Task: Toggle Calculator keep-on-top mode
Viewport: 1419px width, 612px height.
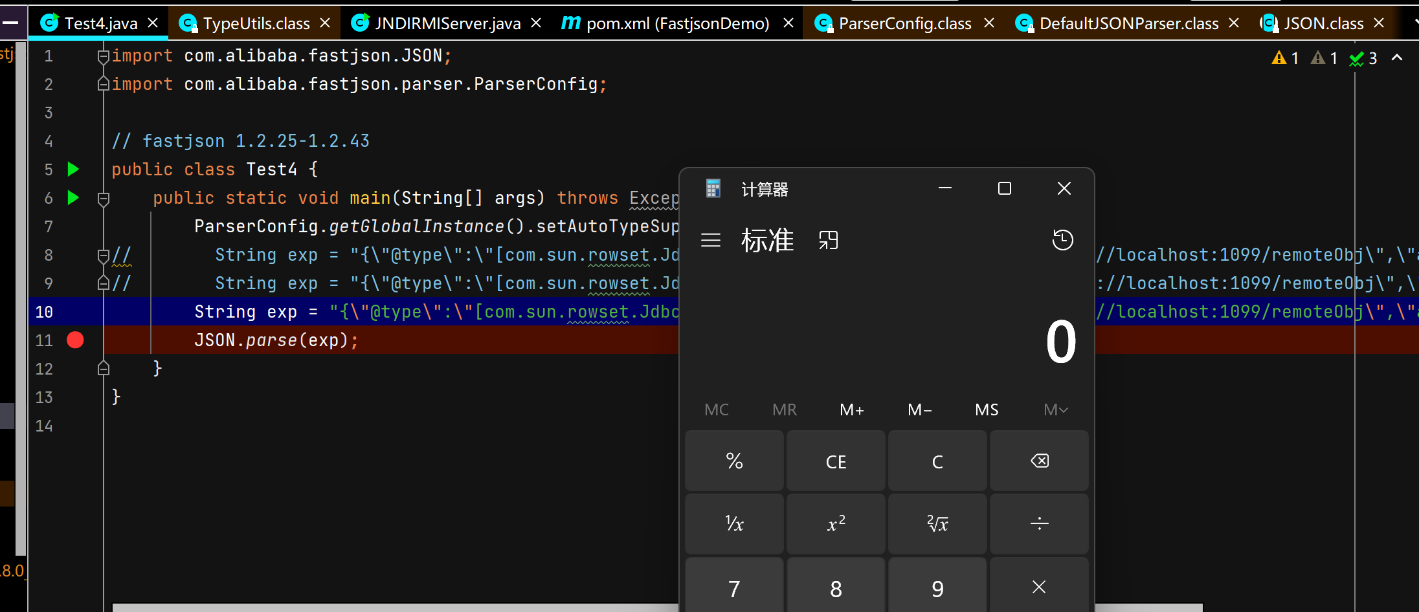Action: 829,241
